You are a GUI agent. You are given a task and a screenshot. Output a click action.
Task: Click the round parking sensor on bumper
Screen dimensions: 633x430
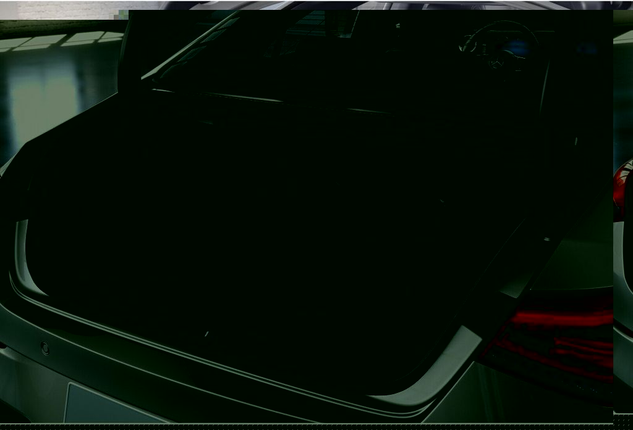coord(45,349)
